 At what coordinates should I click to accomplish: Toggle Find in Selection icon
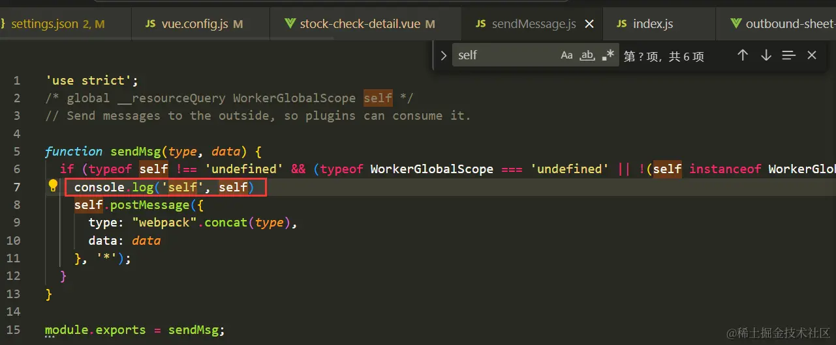pyautogui.click(x=789, y=55)
